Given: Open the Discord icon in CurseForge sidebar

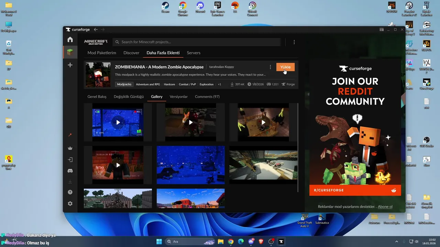Looking at the screenshot, I should click(70, 170).
